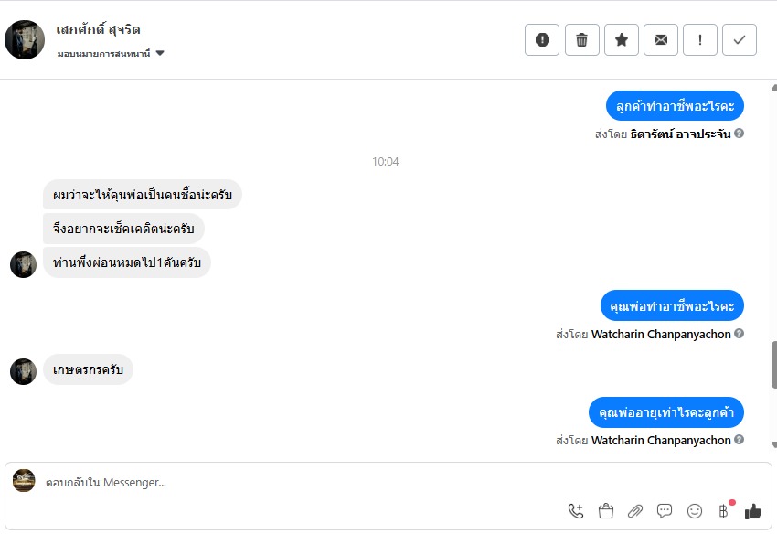Mark conversation as done with checkmark
Image resolution: width=777 pixels, height=534 pixels.
click(x=740, y=39)
